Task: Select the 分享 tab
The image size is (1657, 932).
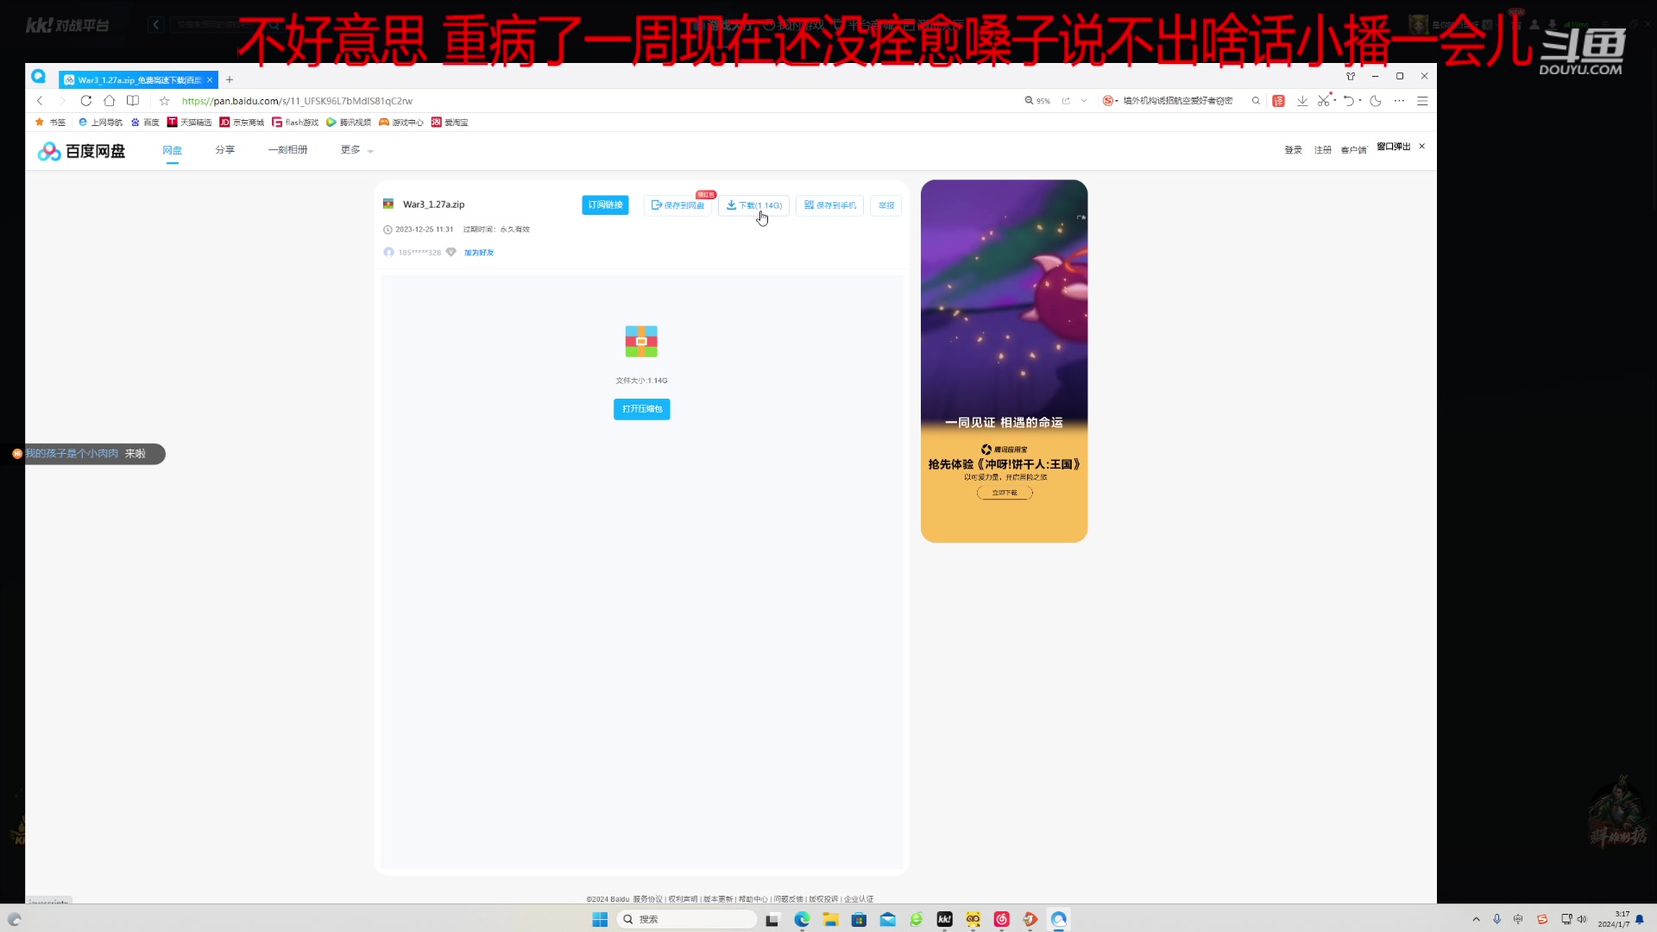Action: click(x=225, y=150)
